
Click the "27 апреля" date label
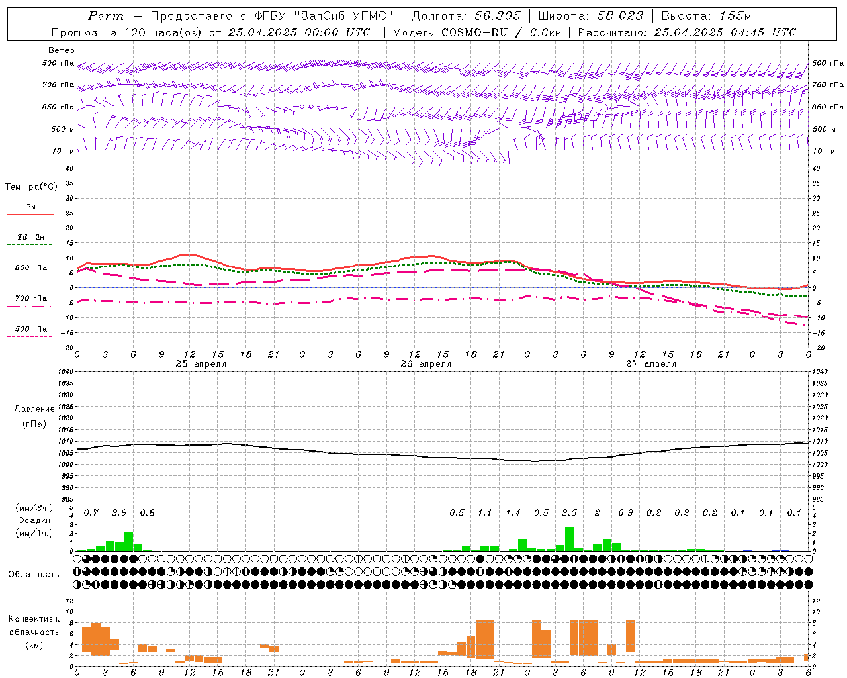point(650,364)
